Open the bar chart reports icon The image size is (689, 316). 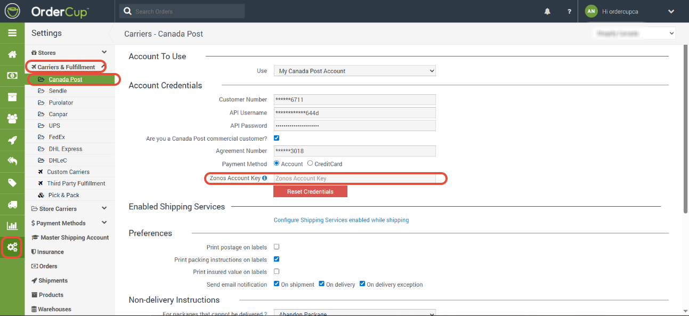[12, 225]
